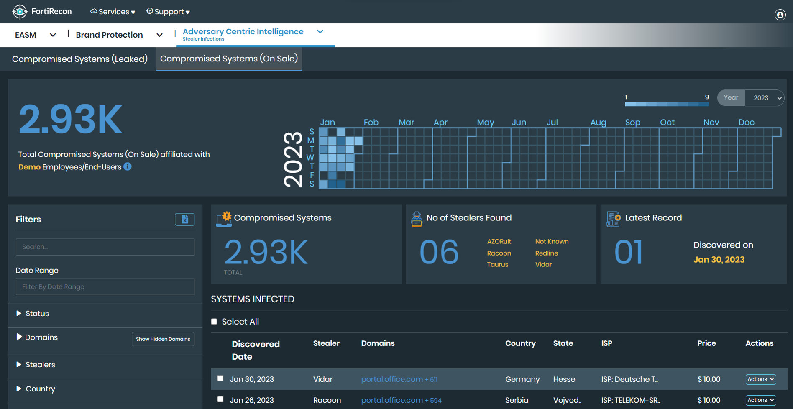Click the FortiRecon logo icon

[20, 11]
